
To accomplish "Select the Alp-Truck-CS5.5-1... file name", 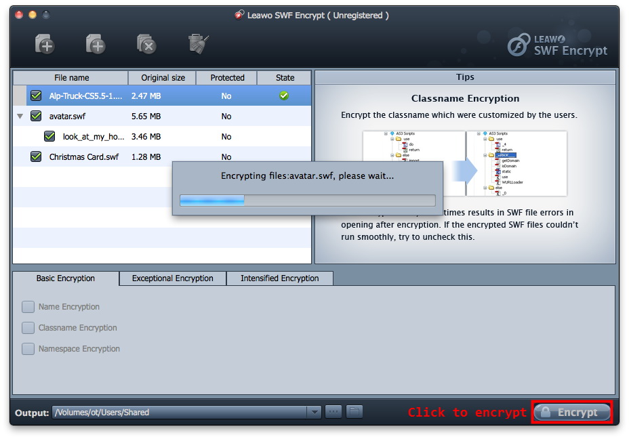I will pos(85,96).
